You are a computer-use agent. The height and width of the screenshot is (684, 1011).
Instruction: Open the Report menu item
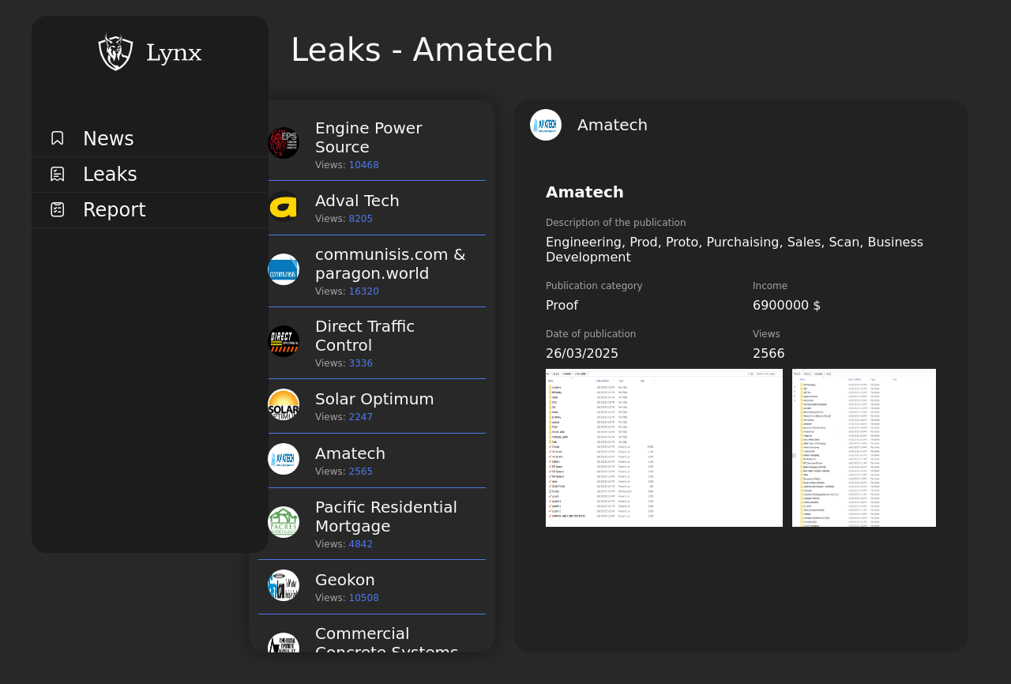pyautogui.click(x=150, y=210)
